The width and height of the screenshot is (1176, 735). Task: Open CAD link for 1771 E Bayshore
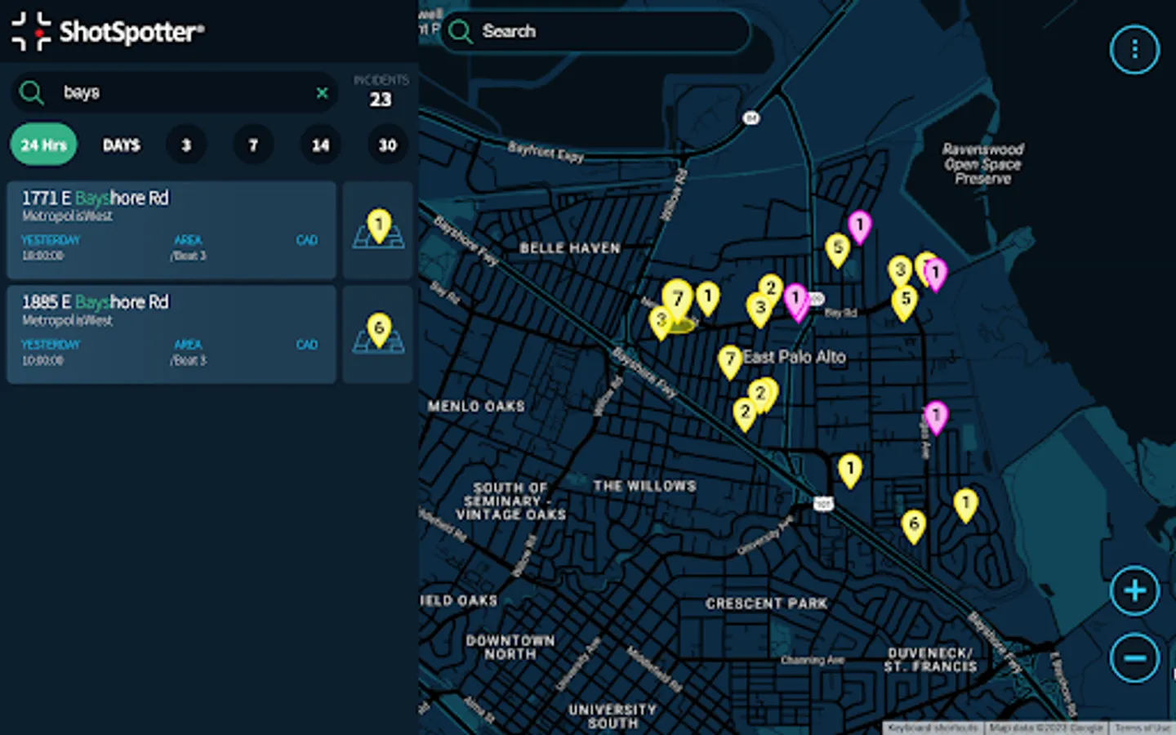tap(307, 240)
